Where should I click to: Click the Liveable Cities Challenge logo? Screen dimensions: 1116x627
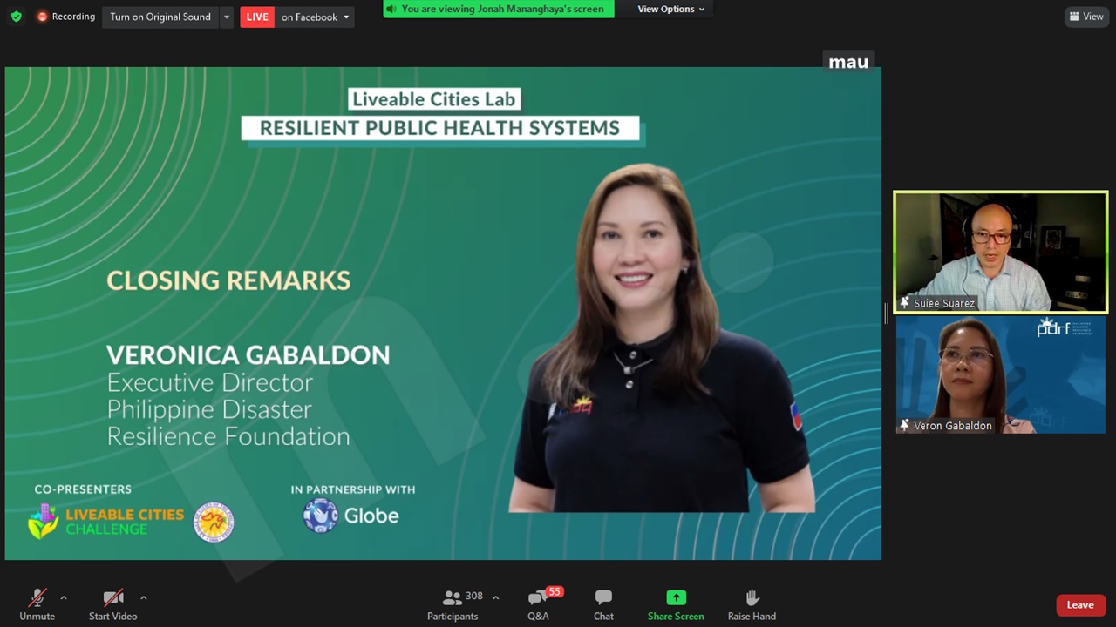pyautogui.click(x=106, y=521)
